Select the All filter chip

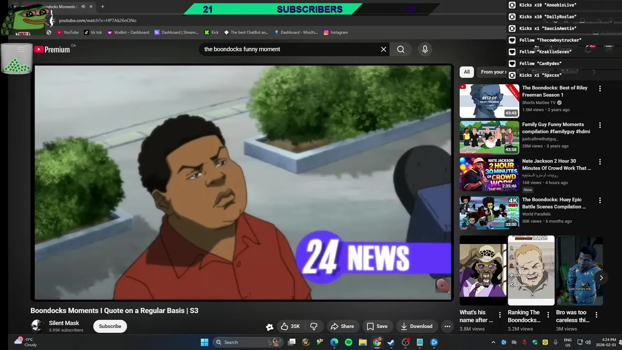466,72
